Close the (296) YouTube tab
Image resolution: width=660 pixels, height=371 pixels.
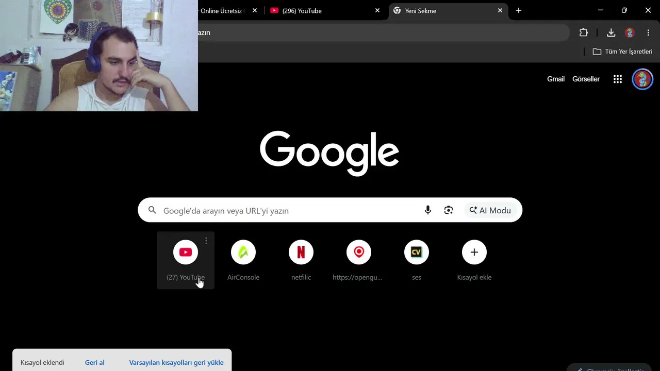tap(377, 10)
